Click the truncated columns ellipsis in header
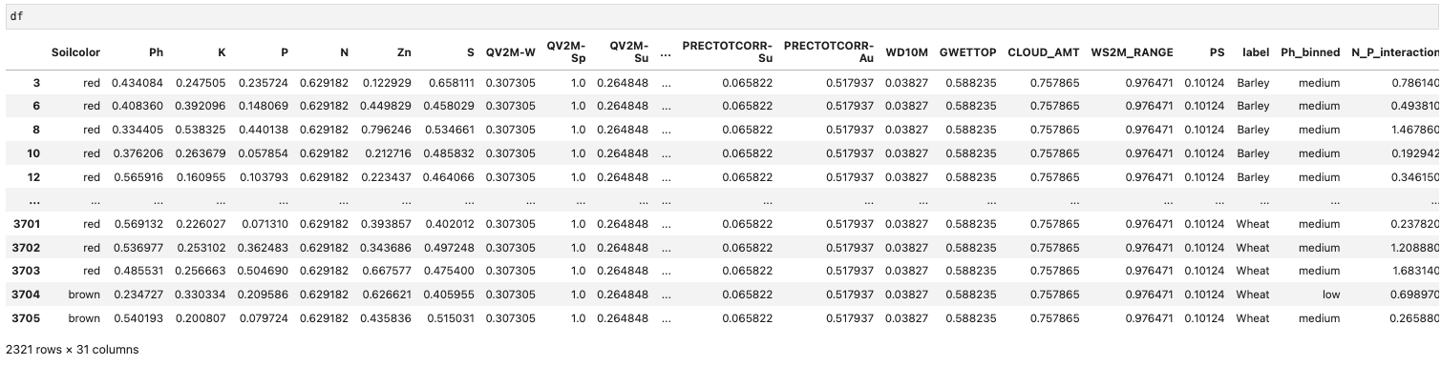1441x366 pixels. tap(665, 52)
